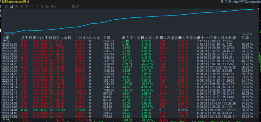Screen dimensions: 261x122
Task: Click the -26.78 % floating loss ratio cell
Action: [147, 64]
